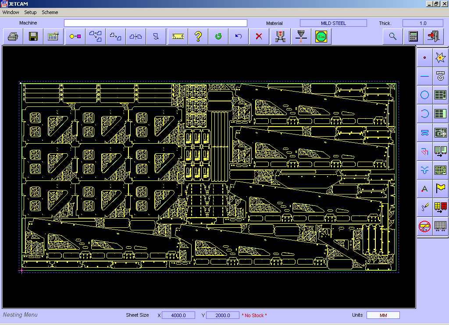Open the calculator icon
Screen dimensions: 449x325
pyautogui.click(x=413, y=37)
